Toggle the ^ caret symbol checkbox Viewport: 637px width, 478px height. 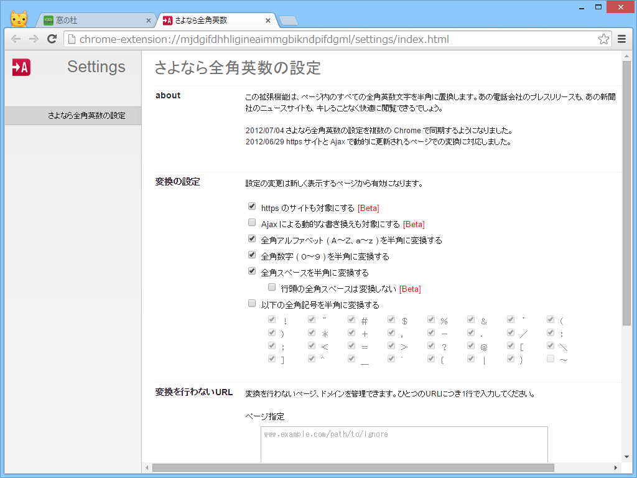(312, 358)
